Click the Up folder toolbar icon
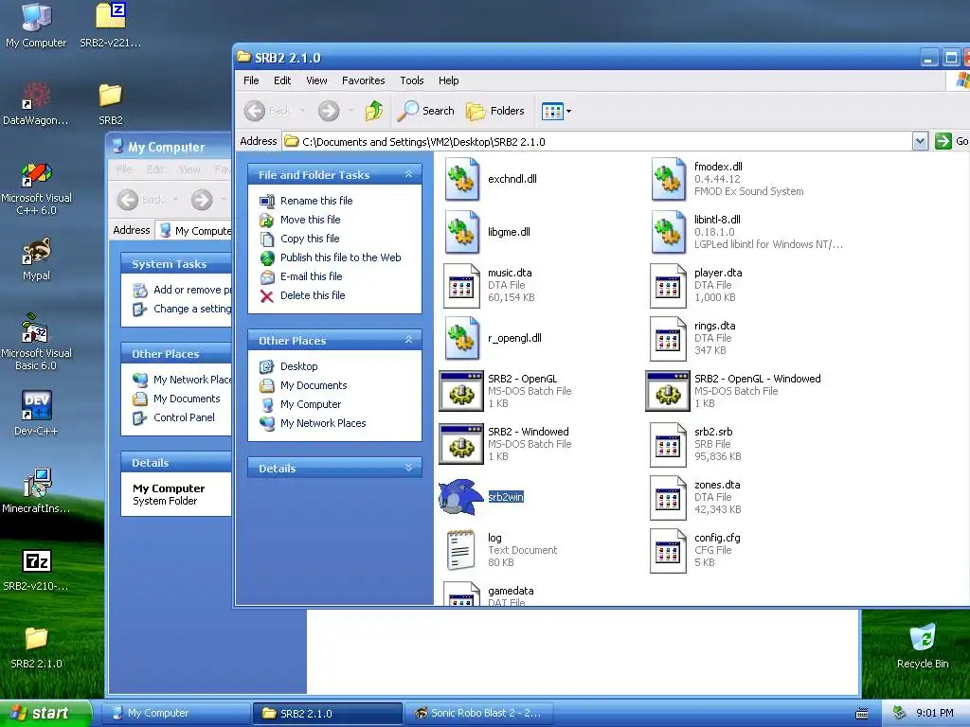 (x=374, y=112)
